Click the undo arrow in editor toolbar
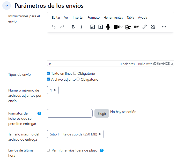 [54, 27]
